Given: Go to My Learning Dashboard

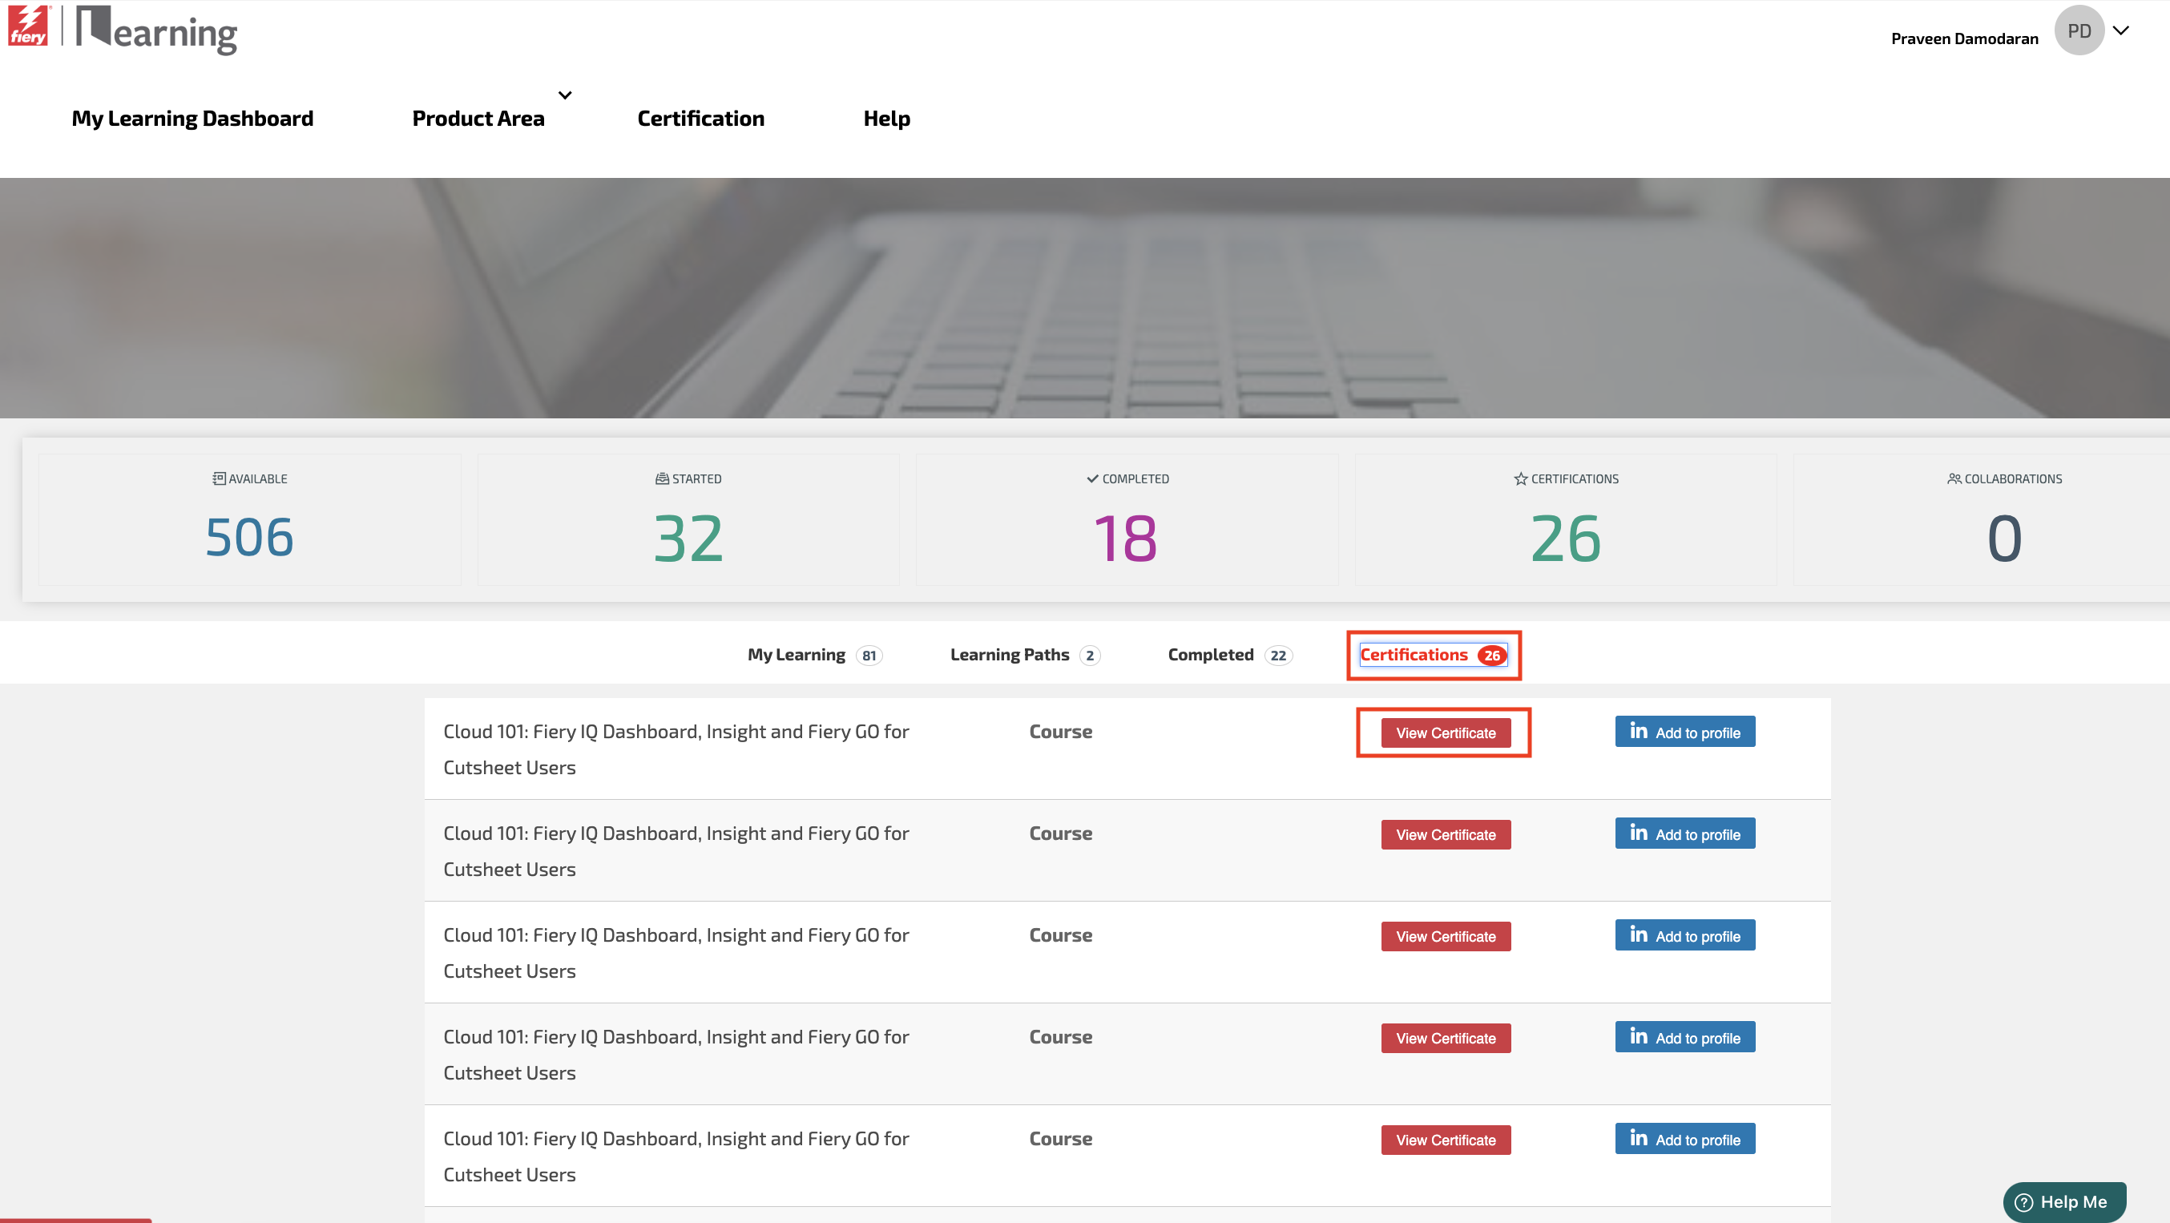Looking at the screenshot, I should point(192,119).
